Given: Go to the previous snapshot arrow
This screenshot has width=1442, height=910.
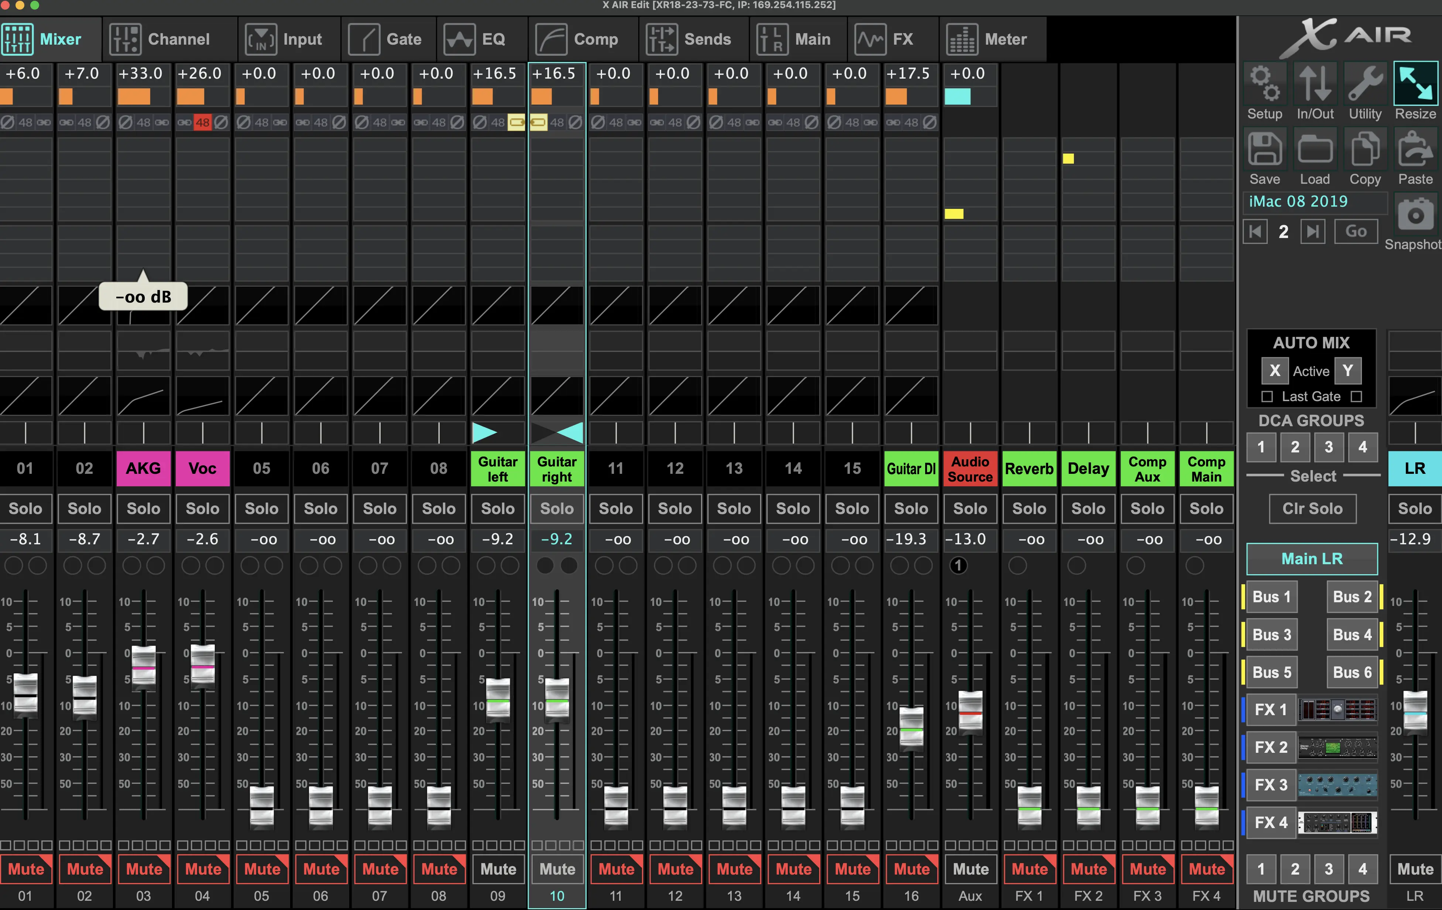Looking at the screenshot, I should tap(1255, 232).
